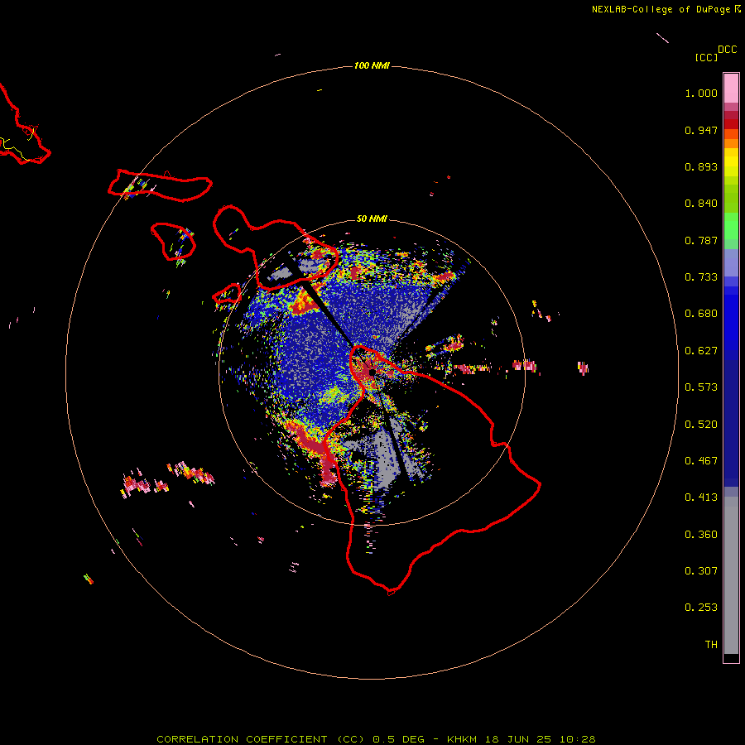Click the 0.413 scale value
The width and height of the screenshot is (745, 745).
[701, 497]
